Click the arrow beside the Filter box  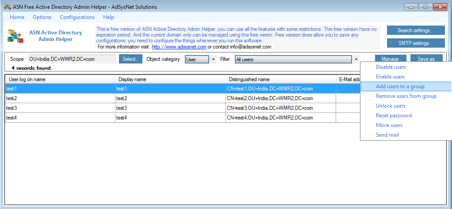[356, 60]
